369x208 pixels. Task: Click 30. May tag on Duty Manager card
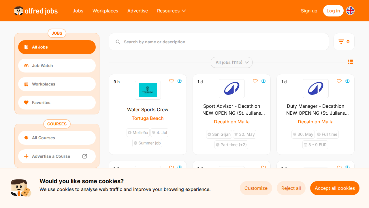303,134
